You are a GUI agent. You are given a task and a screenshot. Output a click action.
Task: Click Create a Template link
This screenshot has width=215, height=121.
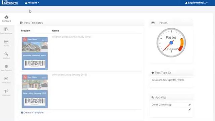click(x=34, y=113)
